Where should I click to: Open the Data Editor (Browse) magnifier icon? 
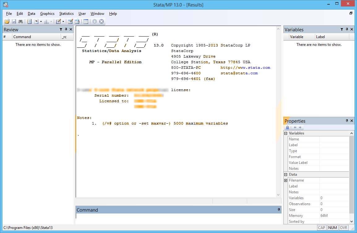[77, 21]
